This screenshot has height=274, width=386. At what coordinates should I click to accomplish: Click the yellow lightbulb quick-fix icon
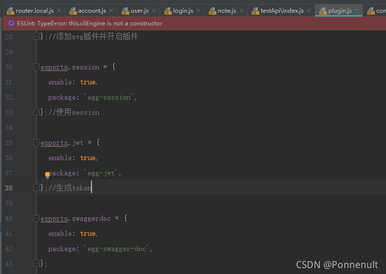point(47,175)
